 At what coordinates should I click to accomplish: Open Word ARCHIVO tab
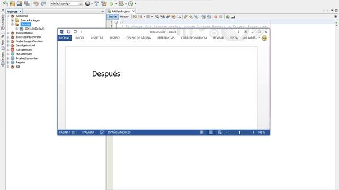65,38
